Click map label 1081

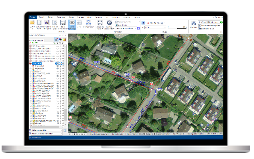tap(127, 74)
